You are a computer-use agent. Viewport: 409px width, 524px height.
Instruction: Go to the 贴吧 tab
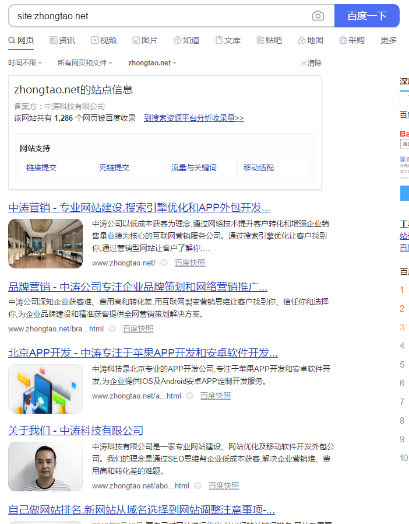[269, 40]
